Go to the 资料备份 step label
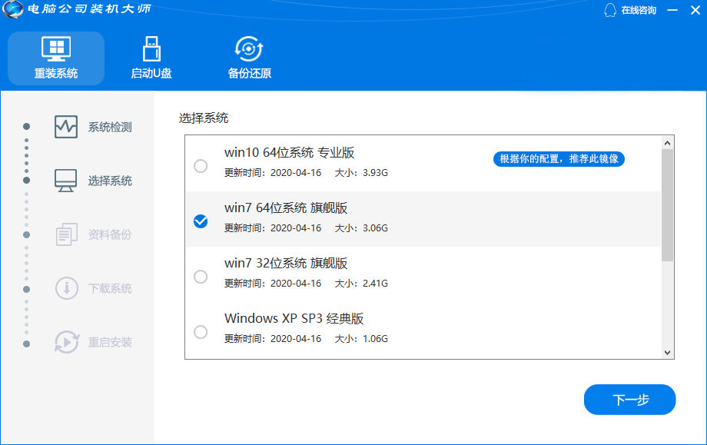Screen dimensions: 707x445 110,234
